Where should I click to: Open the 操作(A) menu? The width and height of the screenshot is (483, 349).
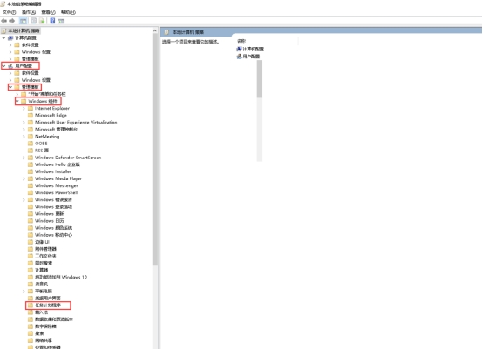pyautogui.click(x=29, y=12)
